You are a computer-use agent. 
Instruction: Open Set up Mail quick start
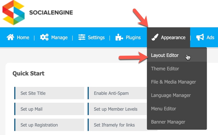pos(49,109)
